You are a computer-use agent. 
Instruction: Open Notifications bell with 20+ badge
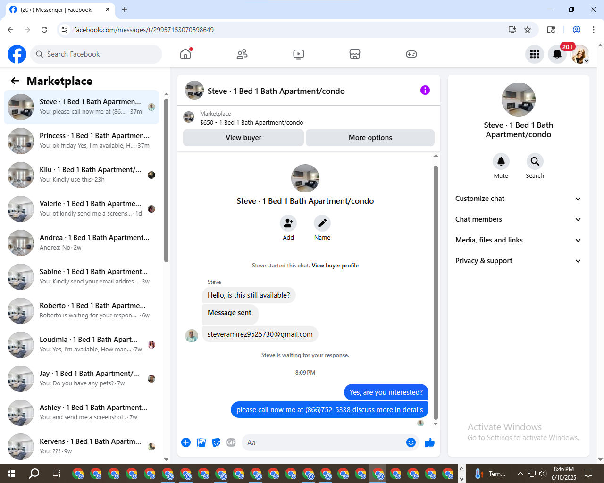coord(557,54)
